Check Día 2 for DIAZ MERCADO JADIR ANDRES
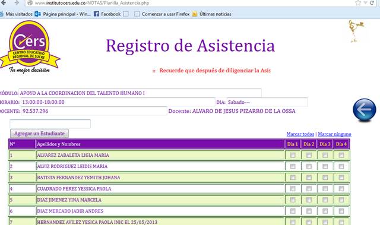The height and width of the screenshot is (225, 380). pyautogui.click(x=309, y=211)
